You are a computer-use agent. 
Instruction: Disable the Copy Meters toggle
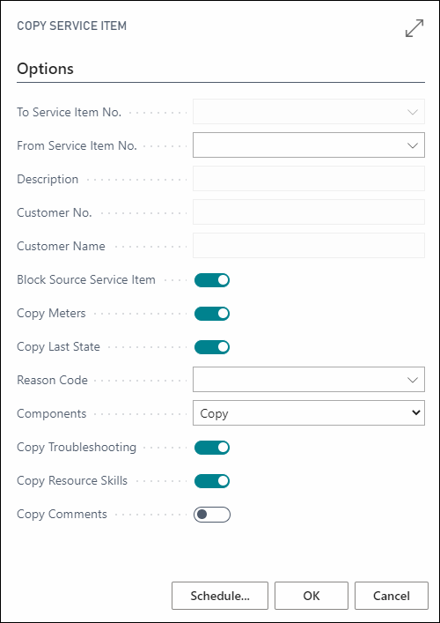tap(212, 314)
